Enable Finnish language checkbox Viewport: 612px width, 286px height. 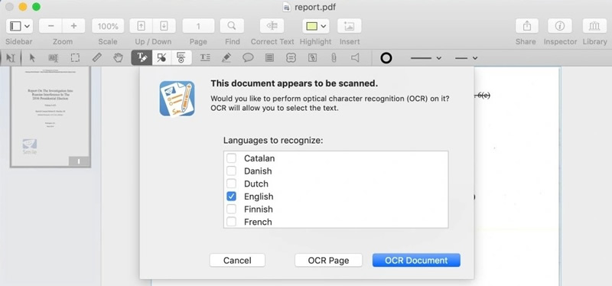point(232,209)
